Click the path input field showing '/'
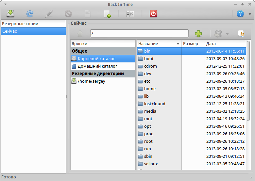 pos(139,33)
